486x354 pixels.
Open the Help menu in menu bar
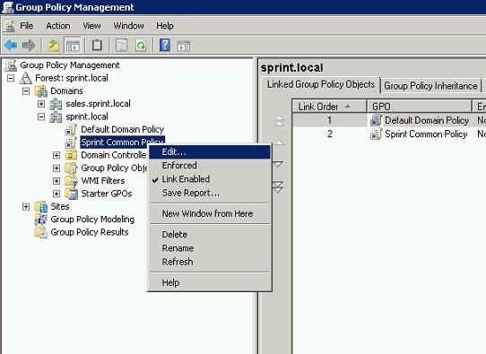(x=165, y=26)
